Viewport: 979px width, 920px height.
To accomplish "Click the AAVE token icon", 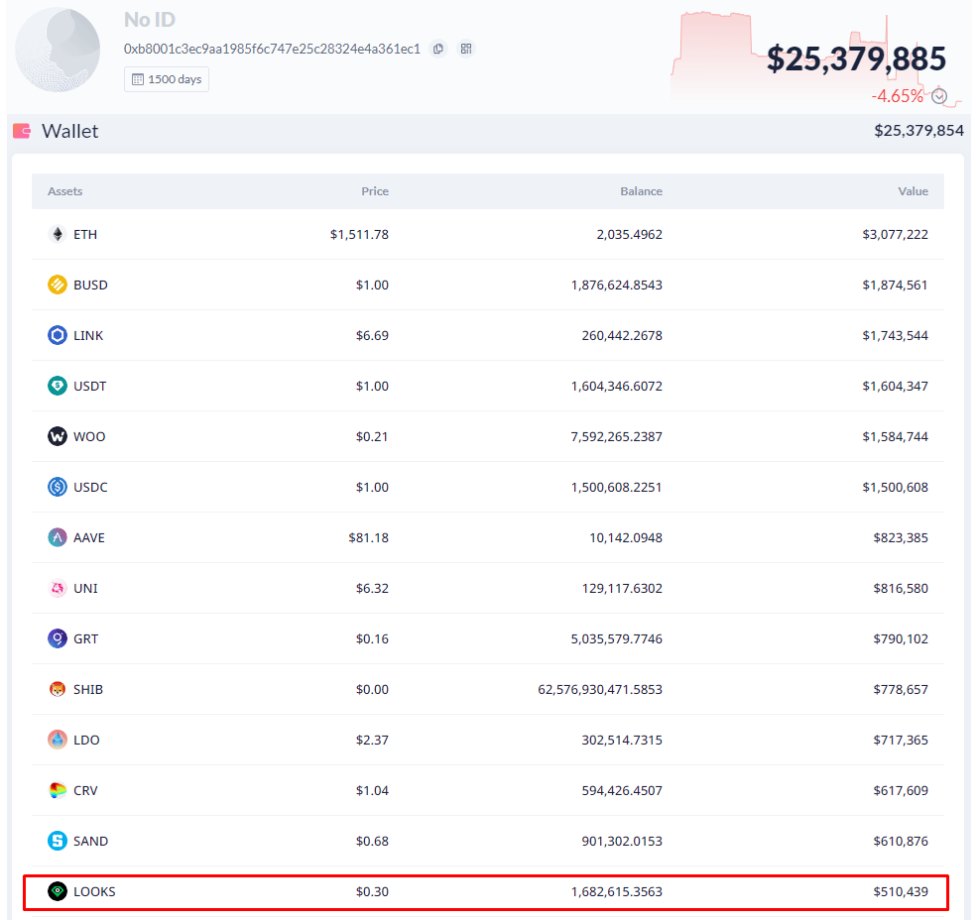I will click(58, 537).
